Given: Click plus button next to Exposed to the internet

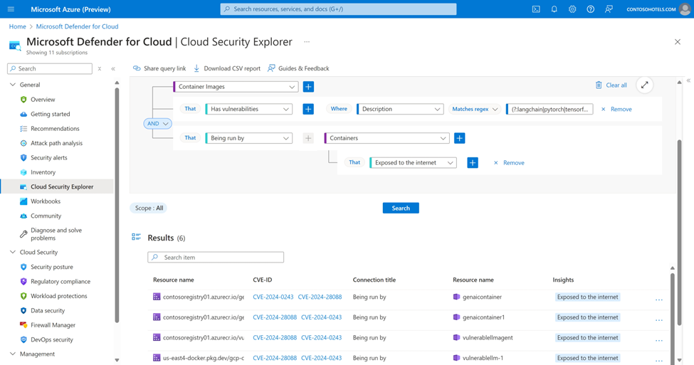Looking at the screenshot, I should [x=473, y=163].
